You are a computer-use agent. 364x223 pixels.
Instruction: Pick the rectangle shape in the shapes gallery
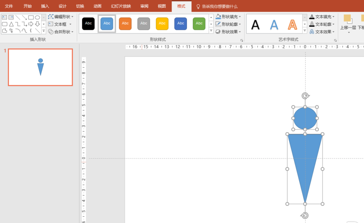31,18
